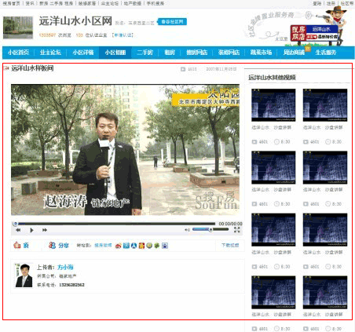Screen dimensions: 355x332
Task: Click the login link beside 注册
Action: click(x=317, y=3)
